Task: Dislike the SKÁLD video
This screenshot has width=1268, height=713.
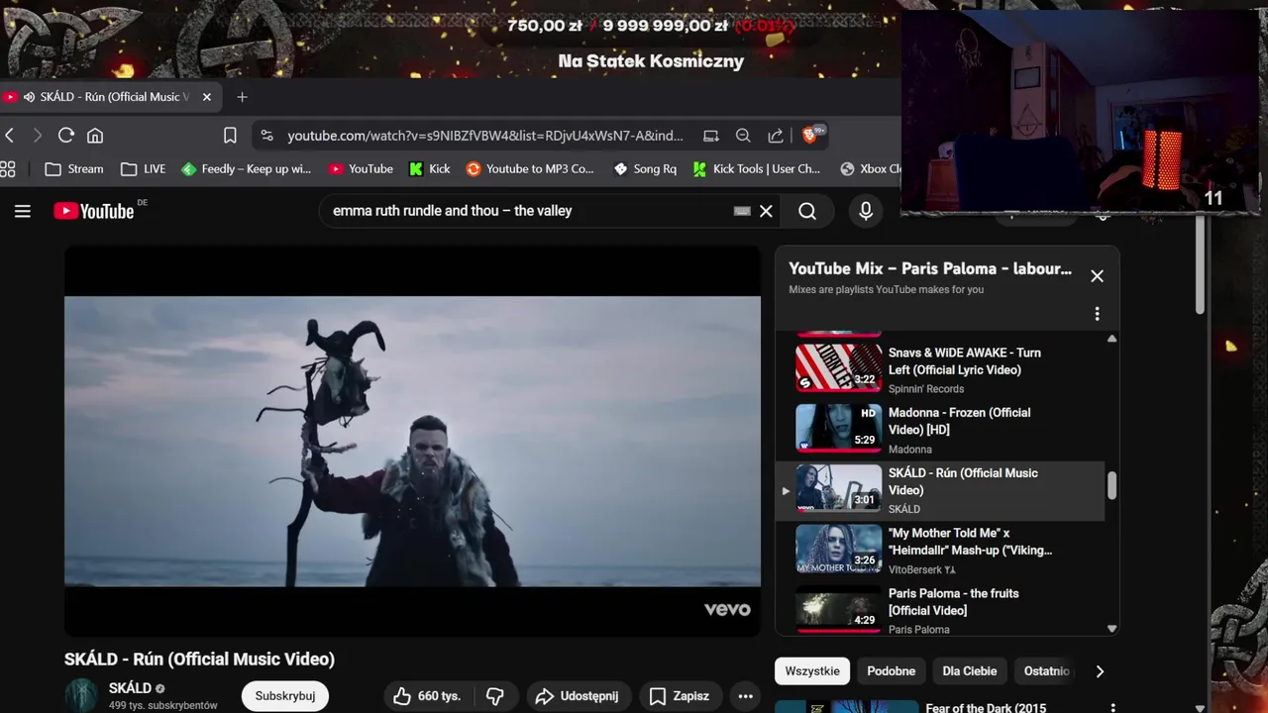Action: 495,696
